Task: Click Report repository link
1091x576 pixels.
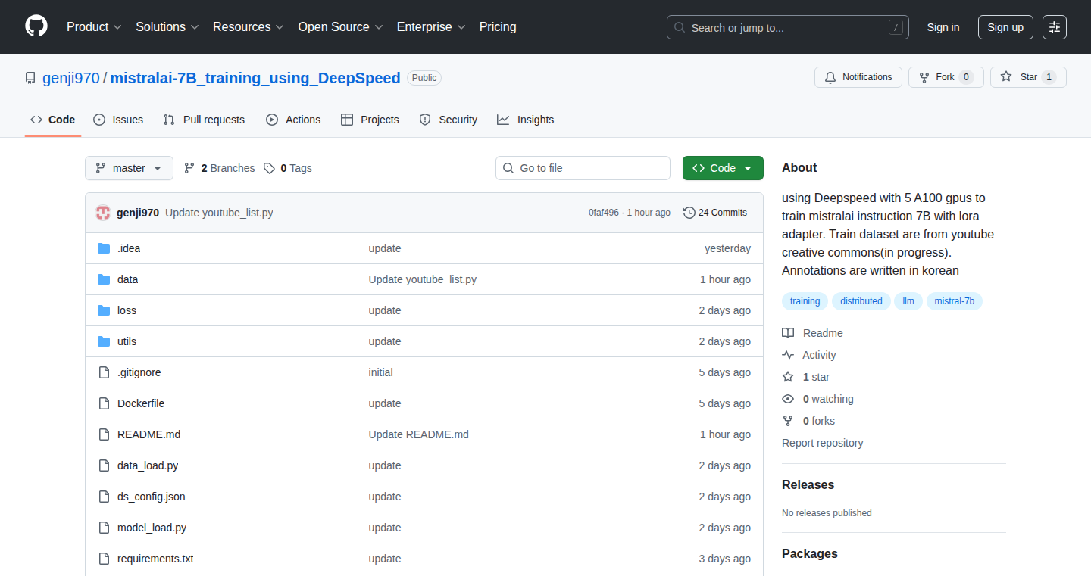Action: pyautogui.click(x=823, y=443)
